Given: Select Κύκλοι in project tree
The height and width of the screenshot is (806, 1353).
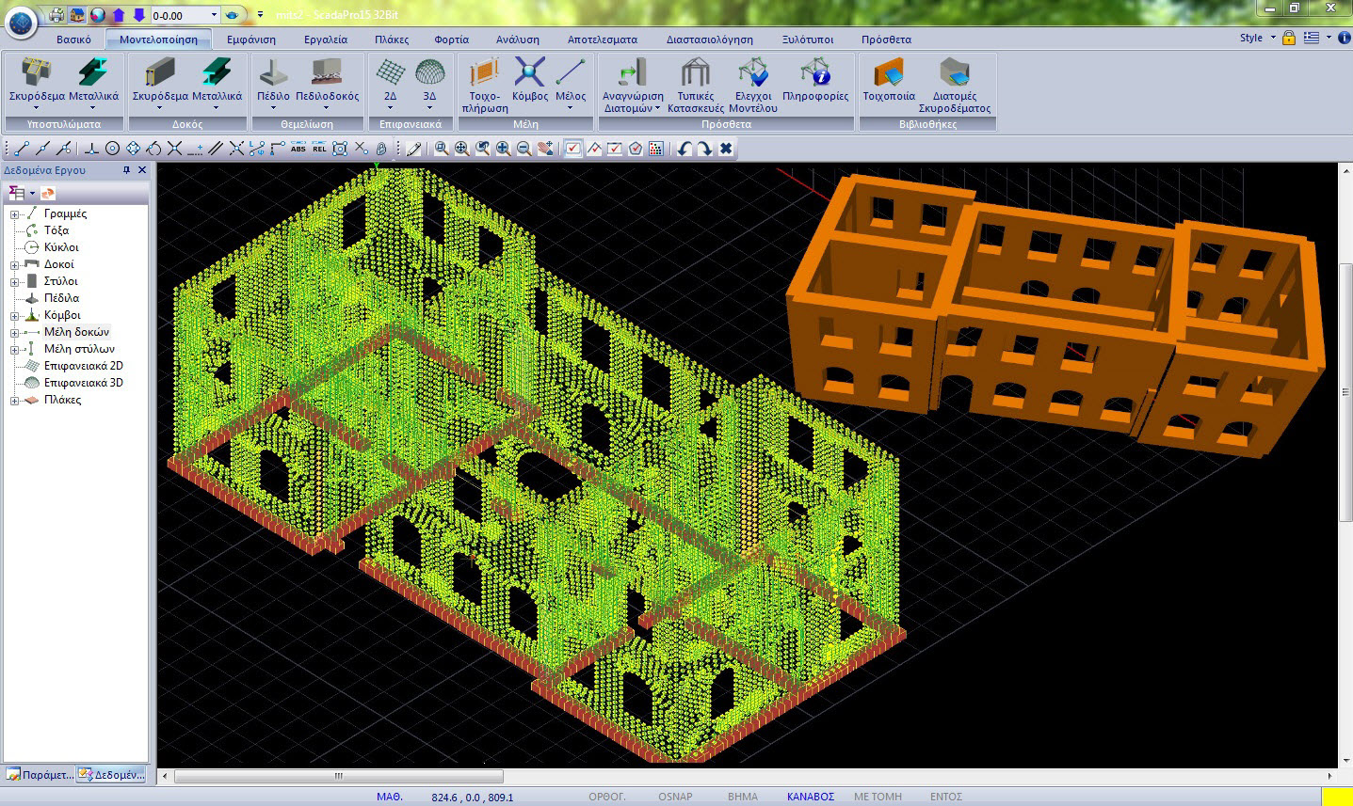Looking at the screenshot, I should pos(61,247).
